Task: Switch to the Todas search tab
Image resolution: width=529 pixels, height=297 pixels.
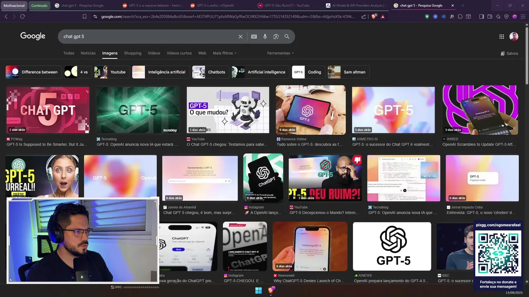Action: [69, 53]
